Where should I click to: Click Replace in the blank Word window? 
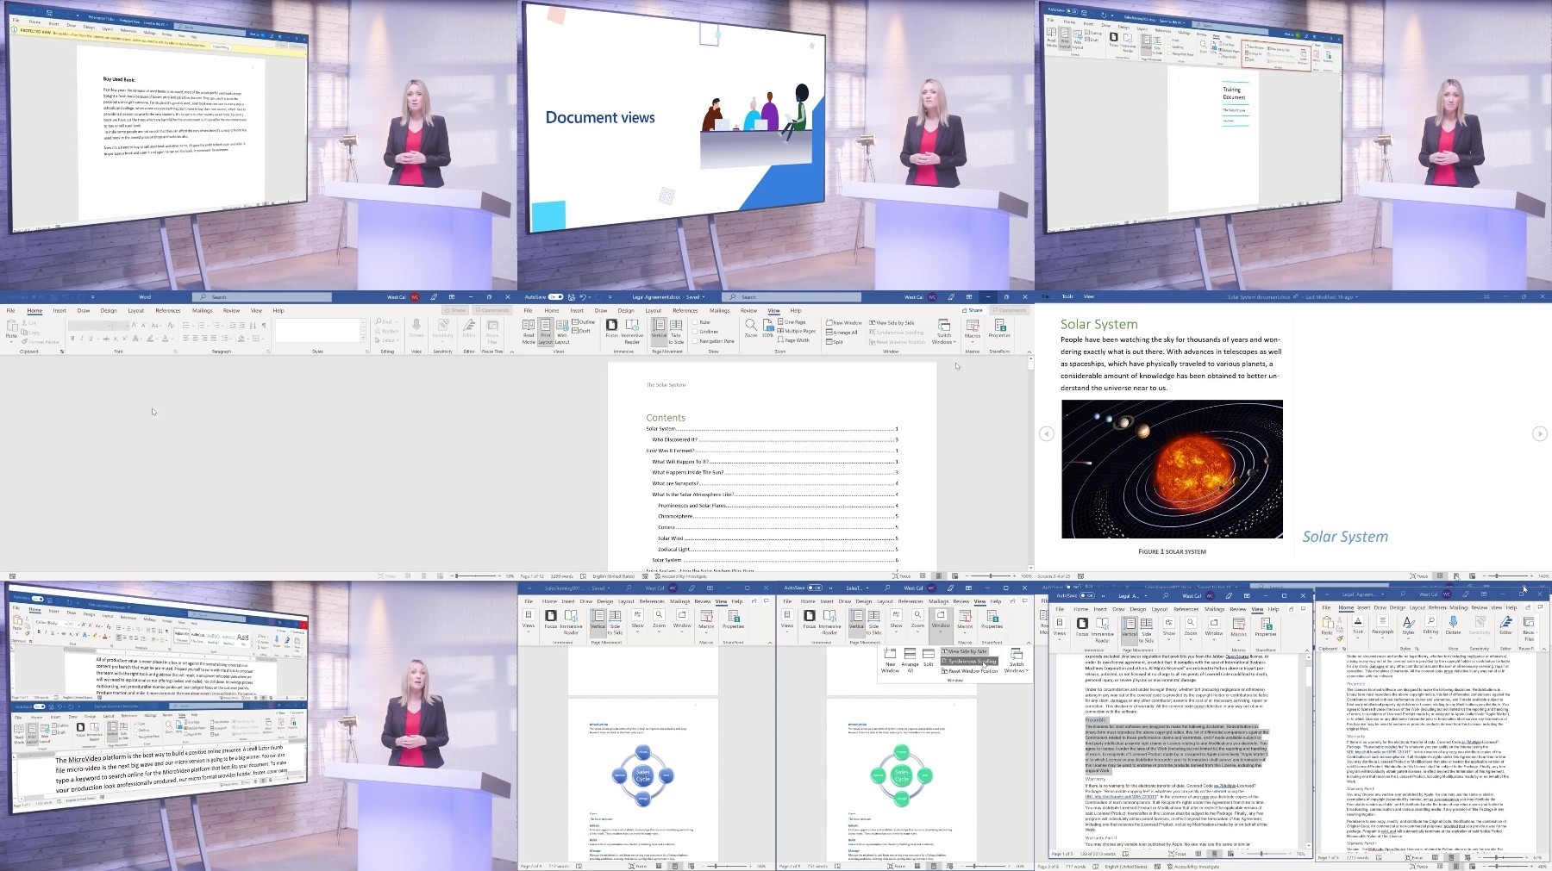pos(387,331)
